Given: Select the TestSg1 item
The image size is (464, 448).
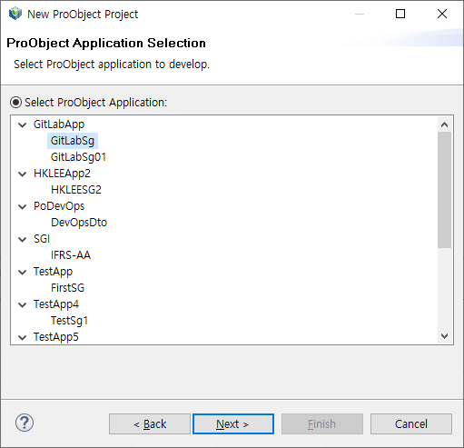Looking at the screenshot, I should pyautogui.click(x=69, y=321).
